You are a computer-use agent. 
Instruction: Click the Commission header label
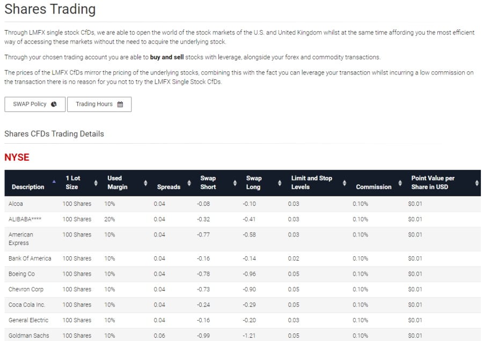374,187
